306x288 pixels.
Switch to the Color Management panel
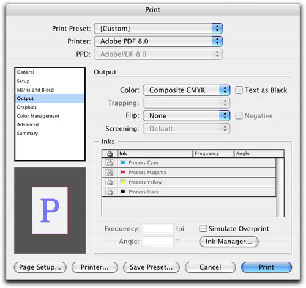click(38, 116)
